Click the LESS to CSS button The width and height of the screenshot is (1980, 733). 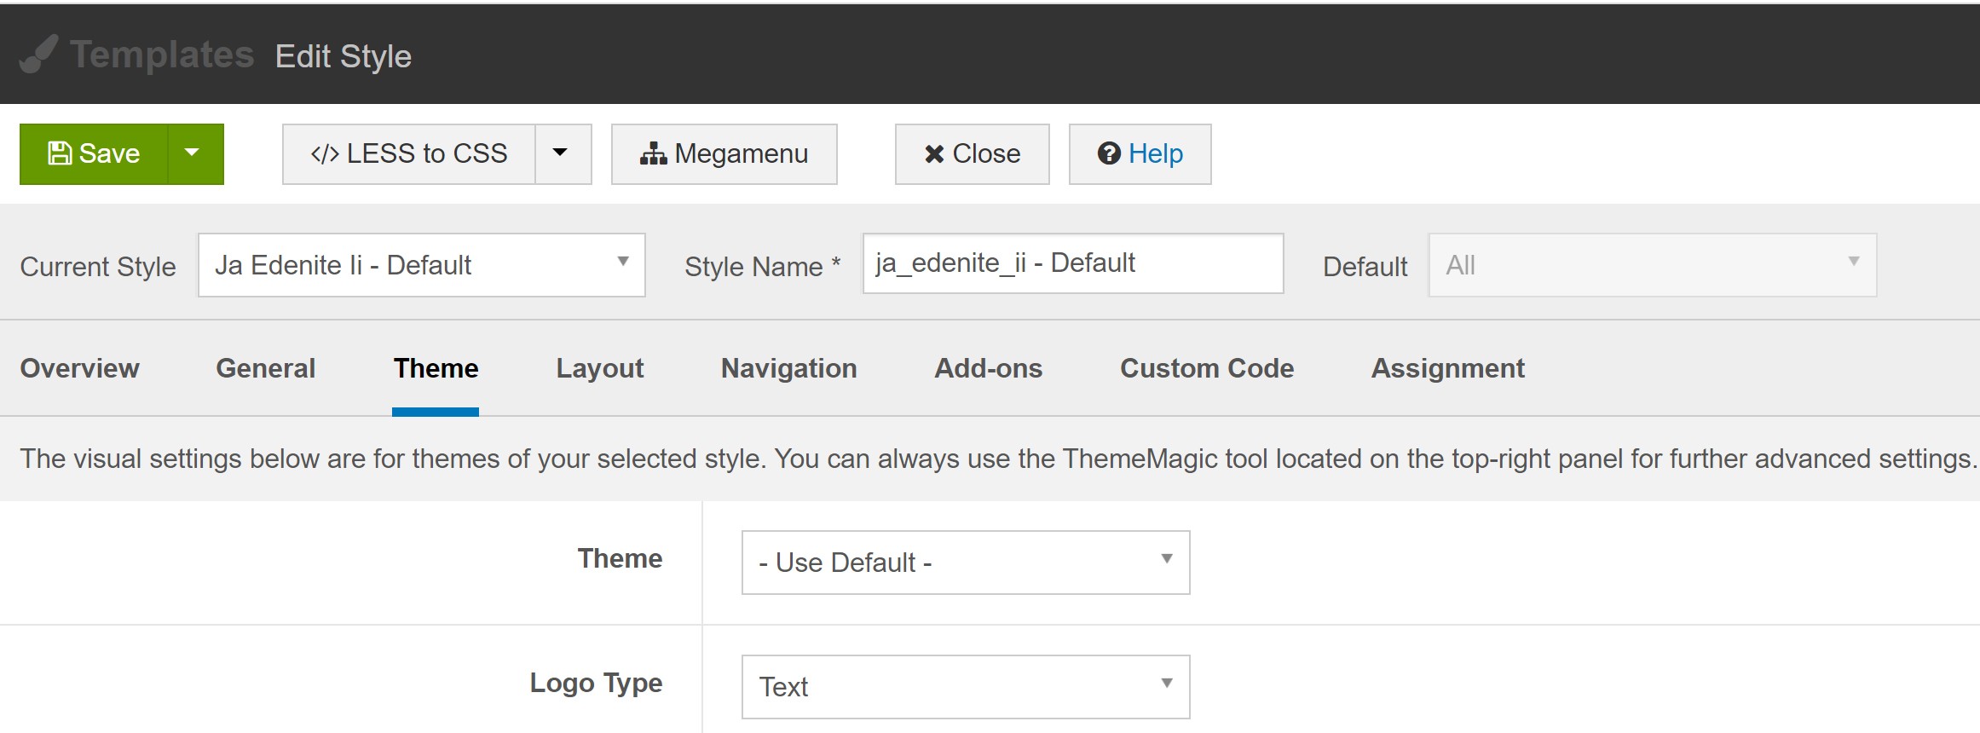click(x=409, y=153)
